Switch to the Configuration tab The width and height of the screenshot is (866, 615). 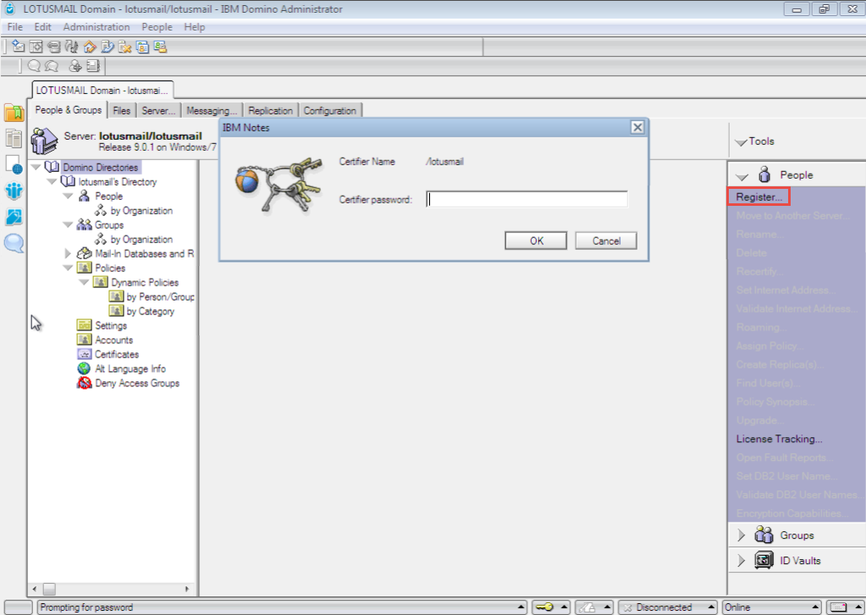click(329, 110)
